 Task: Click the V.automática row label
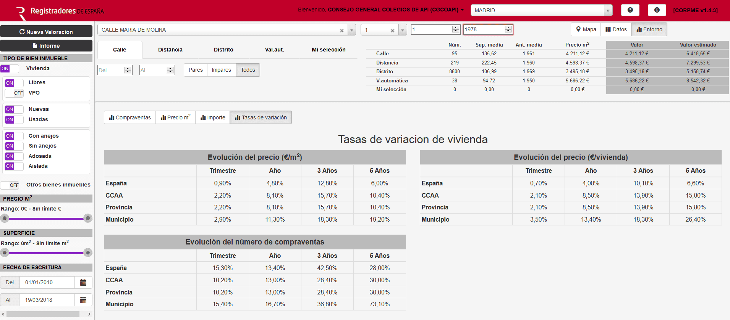tap(392, 81)
